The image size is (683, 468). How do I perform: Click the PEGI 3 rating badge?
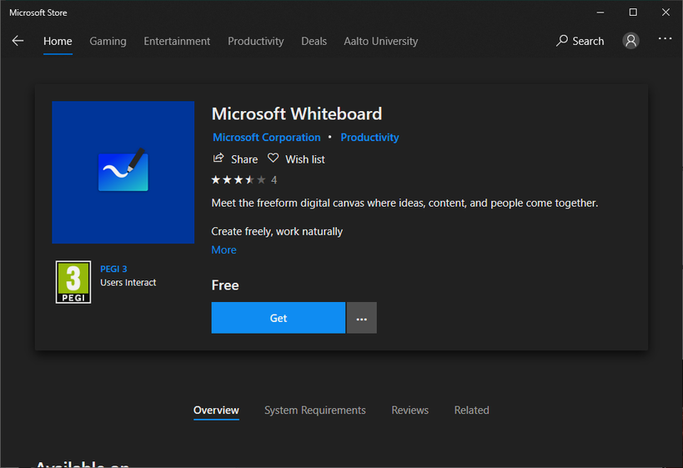pyautogui.click(x=73, y=282)
